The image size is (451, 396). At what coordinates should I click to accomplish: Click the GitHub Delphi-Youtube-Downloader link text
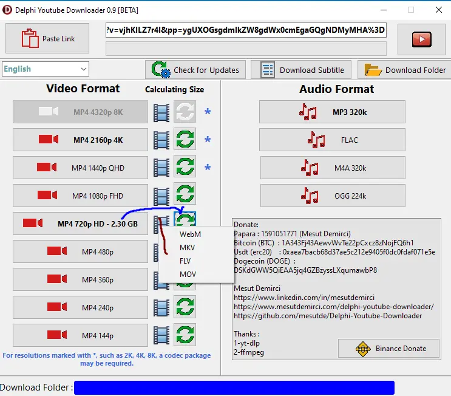click(328, 316)
